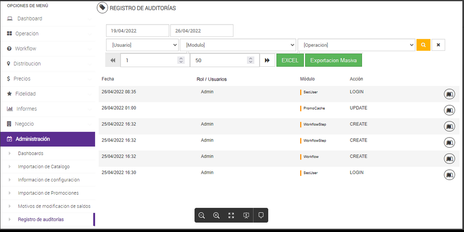Open detail book icon for PromoCache UPDATE row
This screenshot has height=232, width=464.
click(449, 110)
